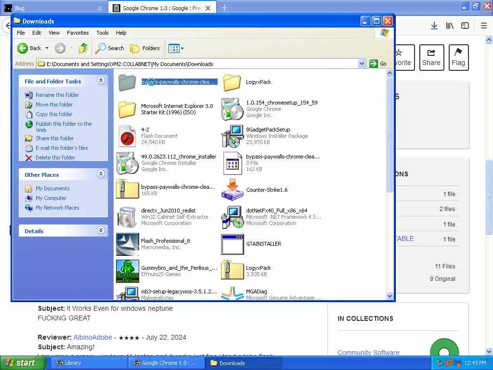Click the Back arrow in Explorer toolbar

click(23, 48)
